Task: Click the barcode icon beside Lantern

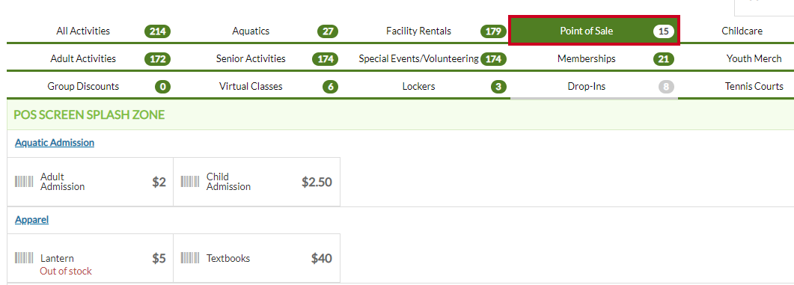Action: coord(24,258)
